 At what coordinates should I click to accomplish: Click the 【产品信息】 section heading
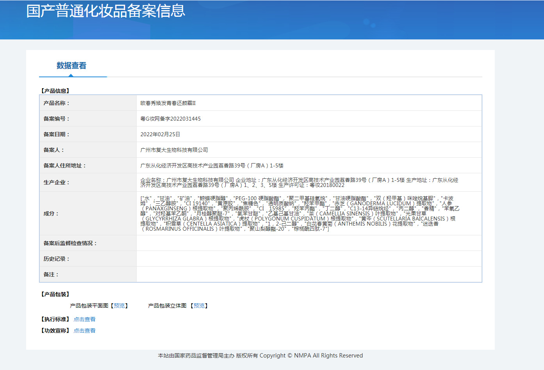click(55, 91)
